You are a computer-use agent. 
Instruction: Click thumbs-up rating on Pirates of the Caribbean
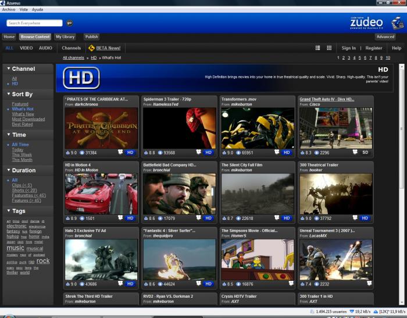click(68, 153)
